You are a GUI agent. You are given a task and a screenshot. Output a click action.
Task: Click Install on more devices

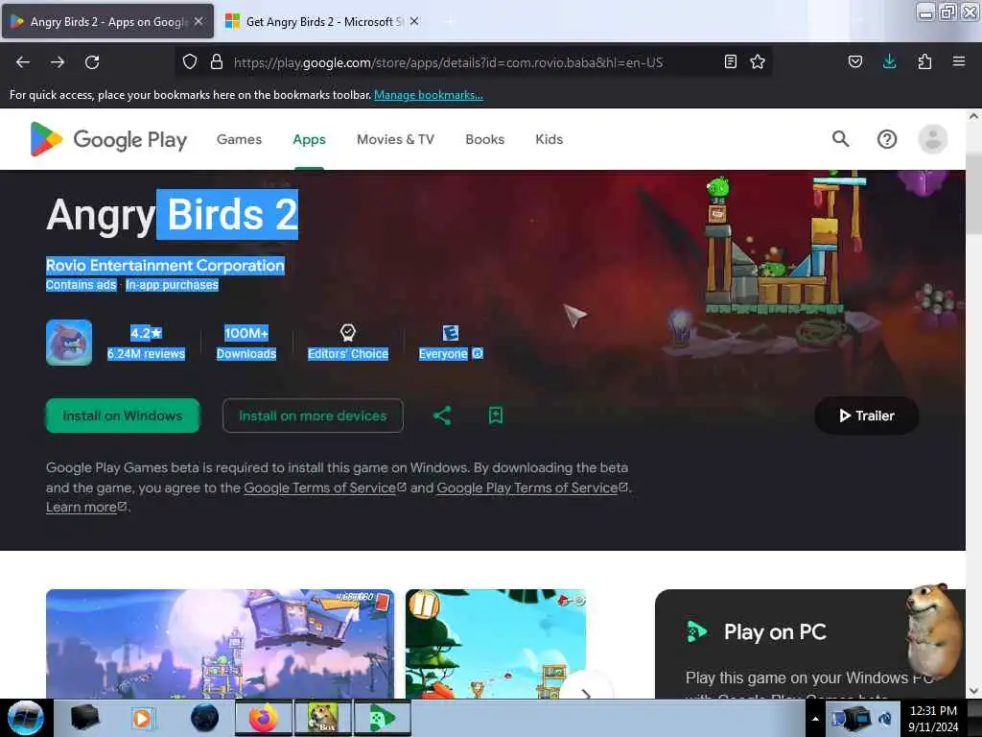pos(313,416)
